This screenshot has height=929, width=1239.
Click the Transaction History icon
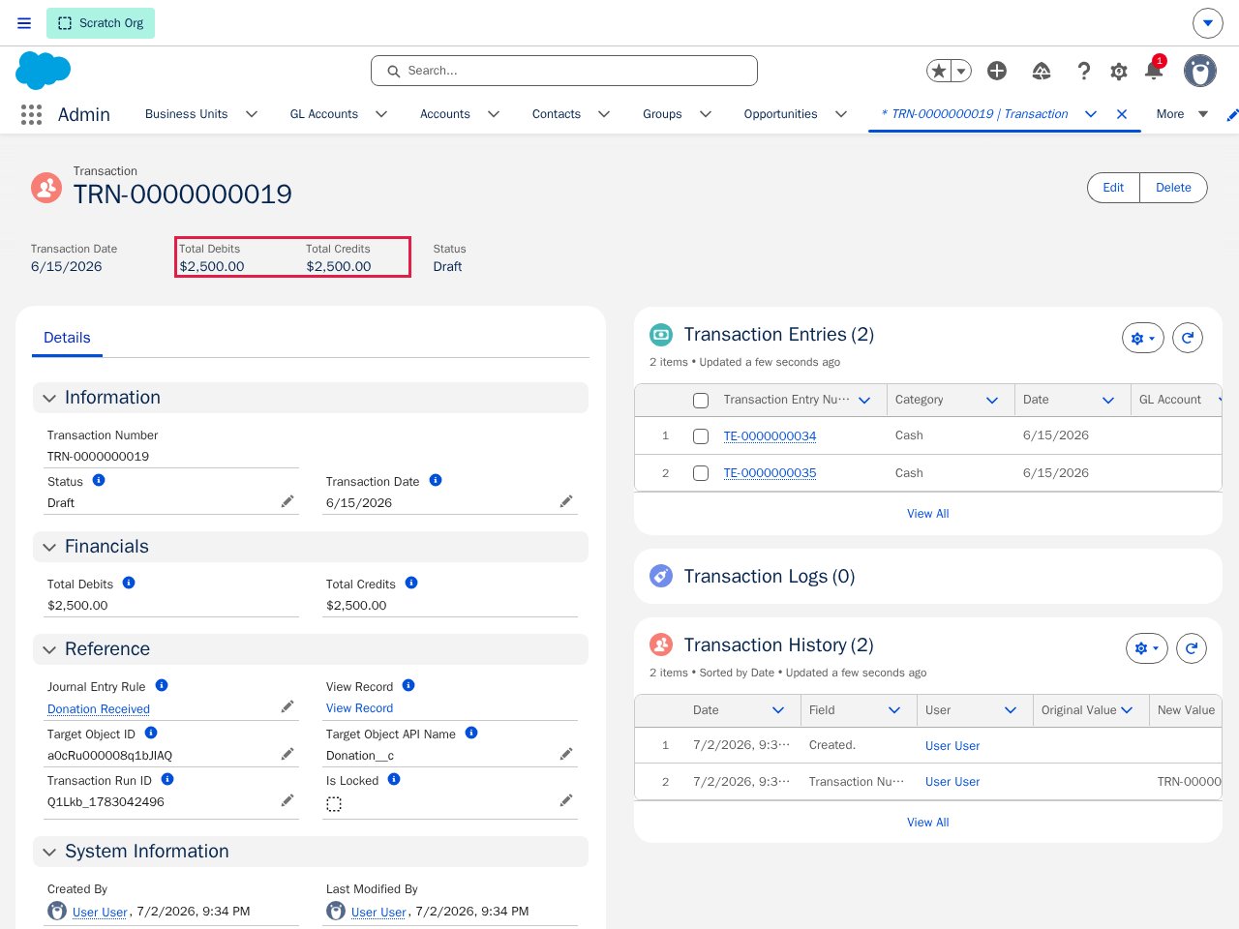pos(661,644)
